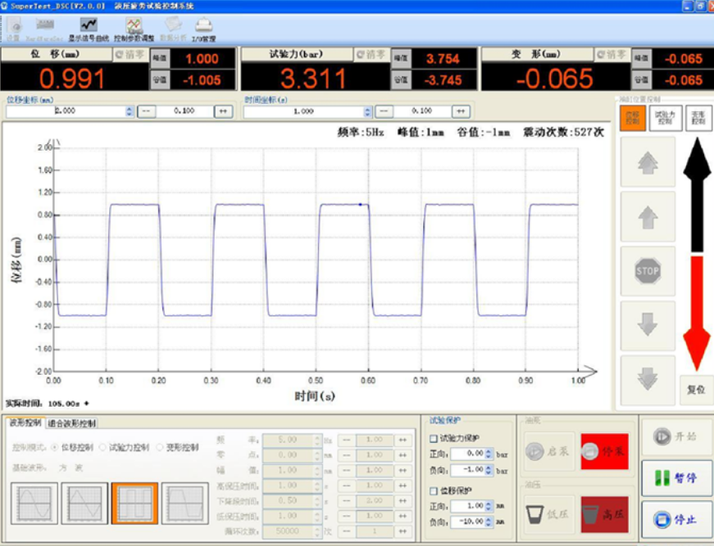
Task: Click the 复位 reset button
Action: pyautogui.click(x=695, y=390)
